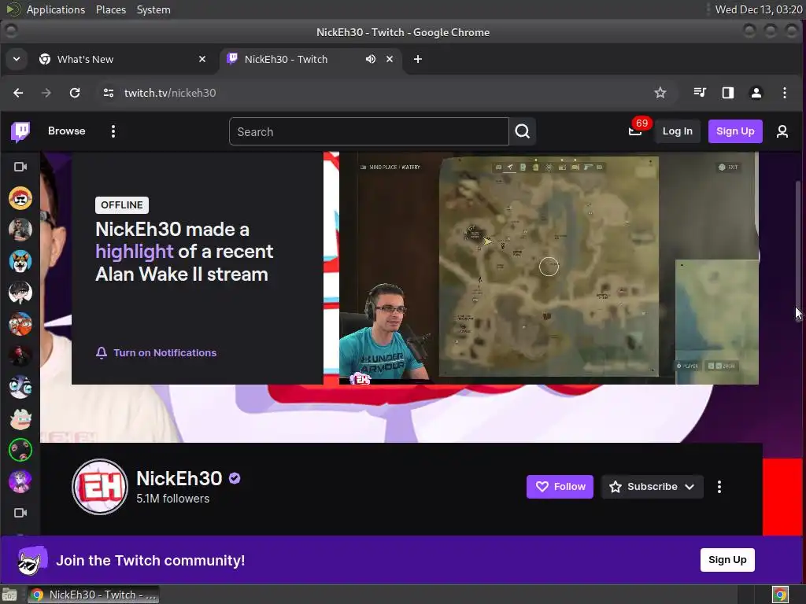Open the Prime loot notifications with 69 badge
The height and width of the screenshot is (604, 806).
click(636, 131)
